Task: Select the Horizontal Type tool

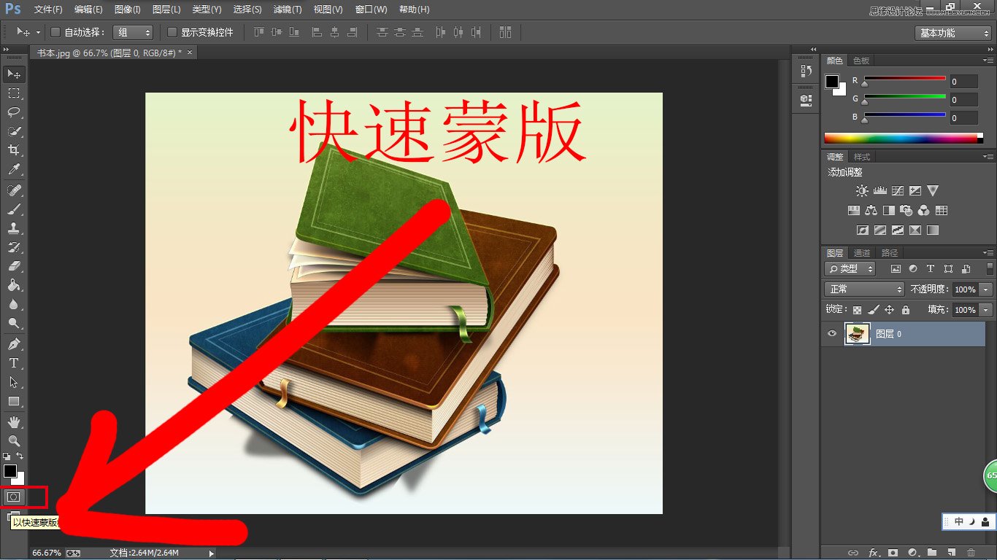Action: pyautogui.click(x=14, y=363)
